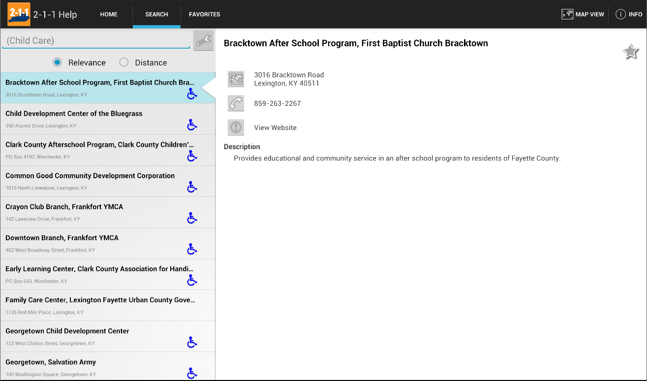Open the Info page
The image size is (647, 381).
pyautogui.click(x=629, y=14)
